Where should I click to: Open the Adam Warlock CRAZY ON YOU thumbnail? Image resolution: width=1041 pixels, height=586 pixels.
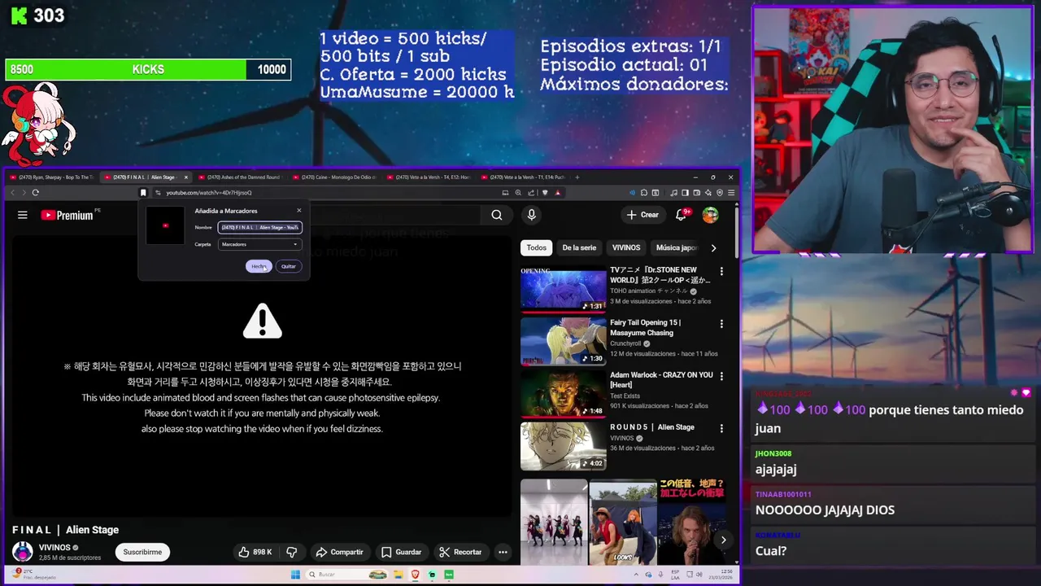click(563, 394)
